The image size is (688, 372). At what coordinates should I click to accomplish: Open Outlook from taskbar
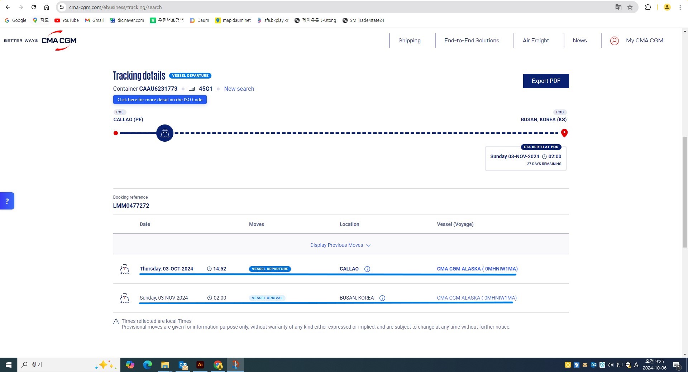183,365
